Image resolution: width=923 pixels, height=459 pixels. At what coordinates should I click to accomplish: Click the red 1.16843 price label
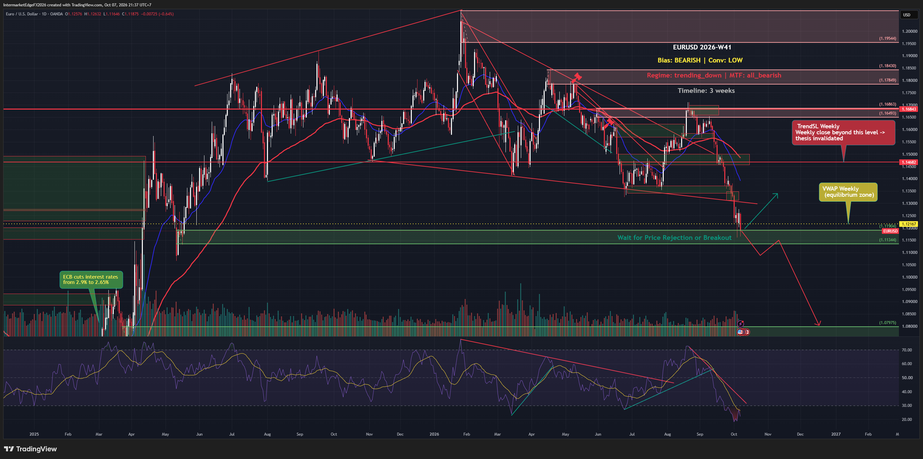(909, 109)
